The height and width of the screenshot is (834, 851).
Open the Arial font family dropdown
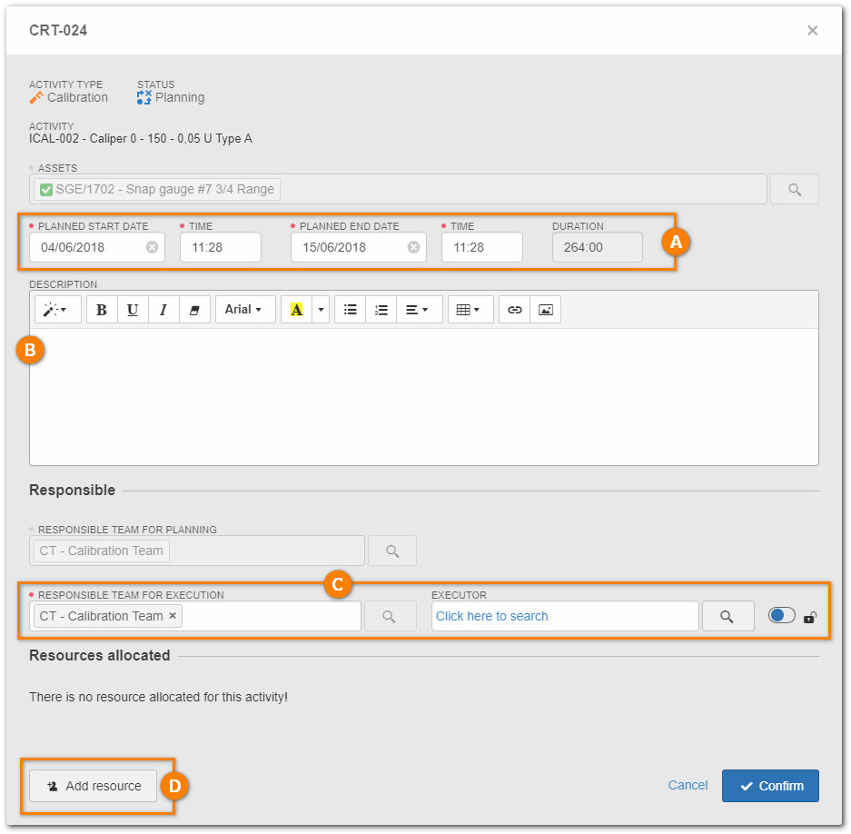[245, 310]
